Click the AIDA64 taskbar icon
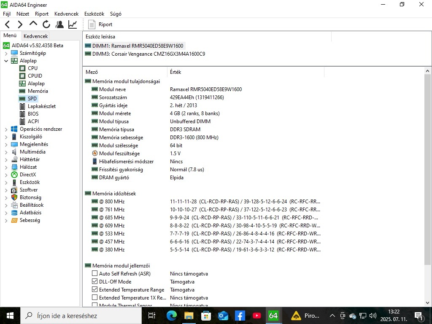This screenshot has width=432, height=324. 273,316
